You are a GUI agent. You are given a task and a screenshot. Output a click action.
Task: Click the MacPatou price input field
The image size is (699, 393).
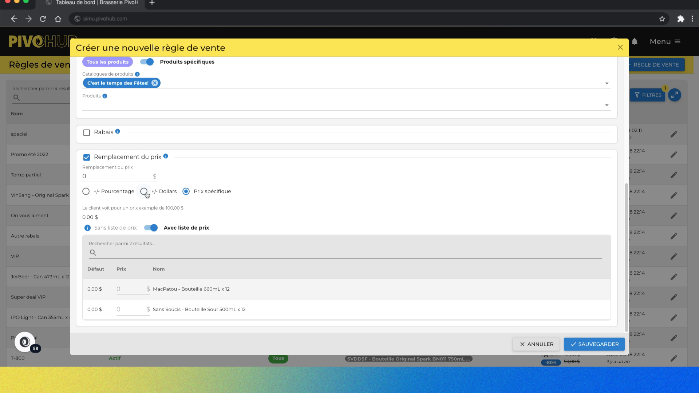(130, 289)
